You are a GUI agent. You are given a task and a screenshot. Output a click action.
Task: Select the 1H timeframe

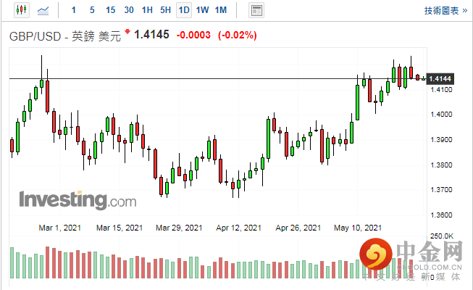click(147, 10)
